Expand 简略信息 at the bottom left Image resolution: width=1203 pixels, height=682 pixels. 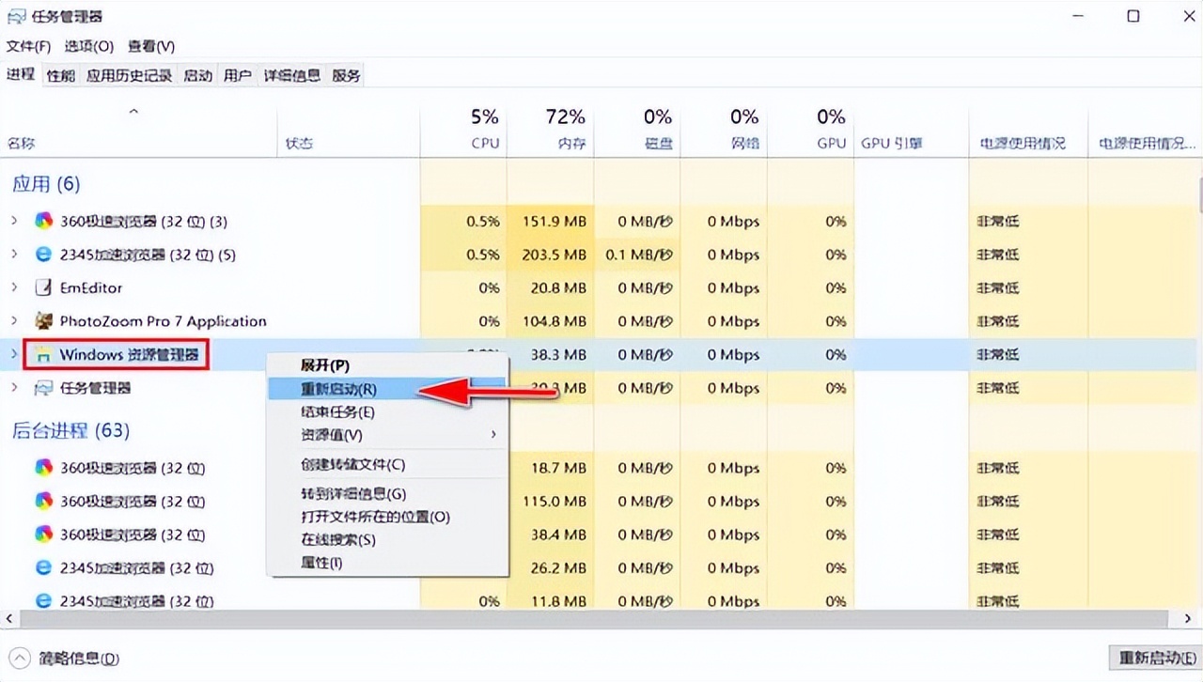[x=21, y=659]
